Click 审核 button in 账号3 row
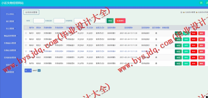The width and height of the screenshot is (208, 98). (x=178, y=45)
